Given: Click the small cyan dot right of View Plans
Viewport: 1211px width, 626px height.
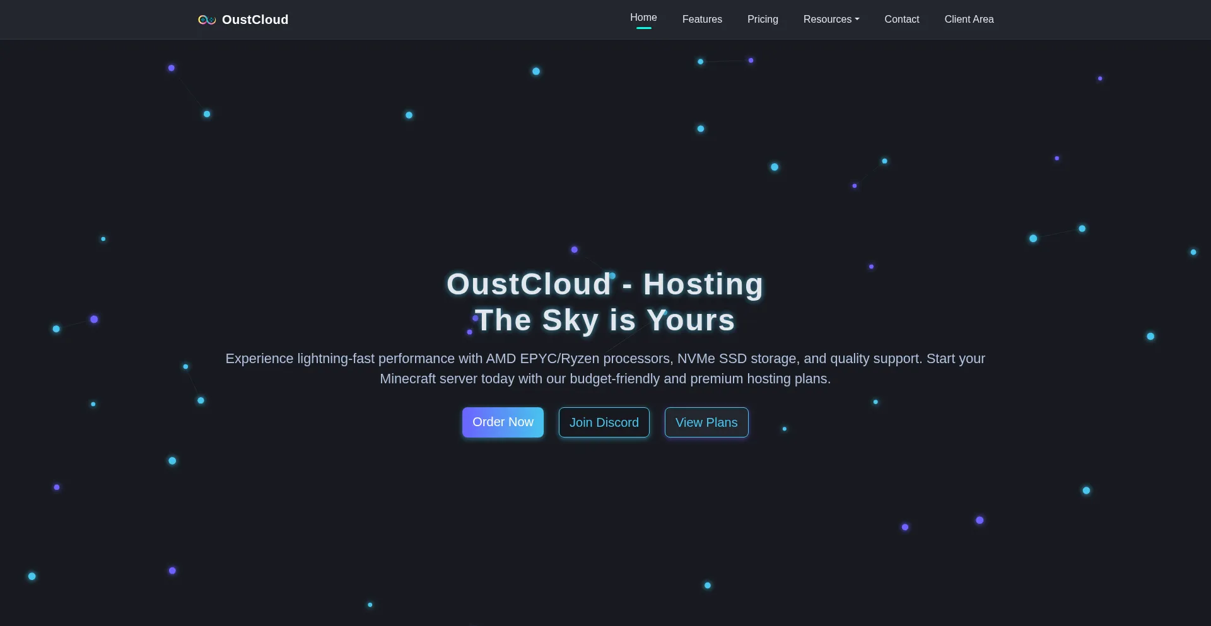Looking at the screenshot, I should [x=784, y=429].
